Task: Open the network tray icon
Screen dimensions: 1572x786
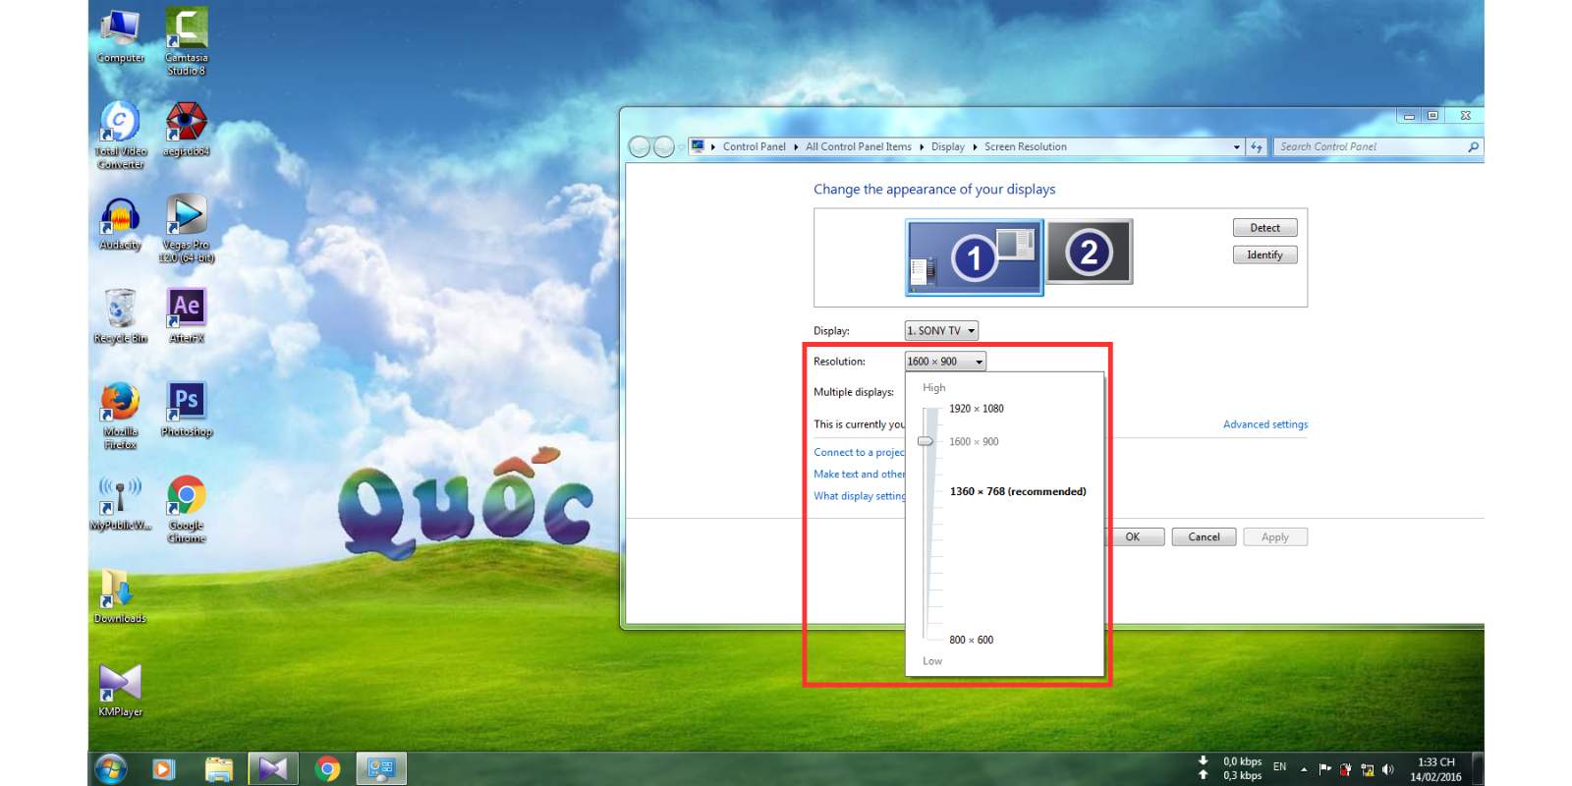Action: click(1367, 769)
